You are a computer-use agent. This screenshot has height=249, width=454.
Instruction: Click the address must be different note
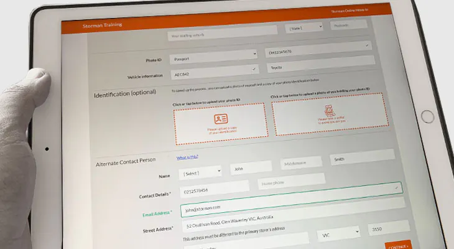[234, 233]
